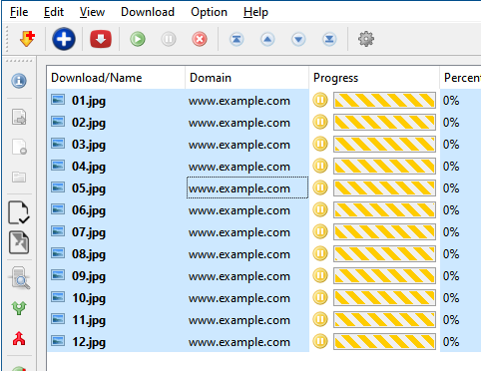This screenshot has height=371, width=481.
Task: Click the document with arrows sidebar icon
Action: click(x=19, y=242)
